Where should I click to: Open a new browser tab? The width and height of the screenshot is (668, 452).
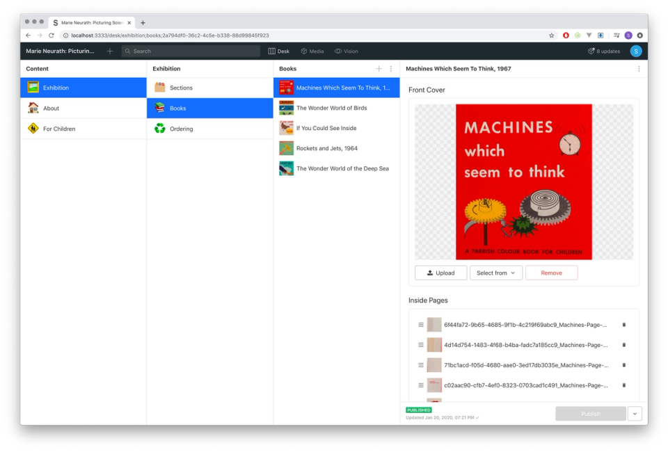(x=143, y=22)
